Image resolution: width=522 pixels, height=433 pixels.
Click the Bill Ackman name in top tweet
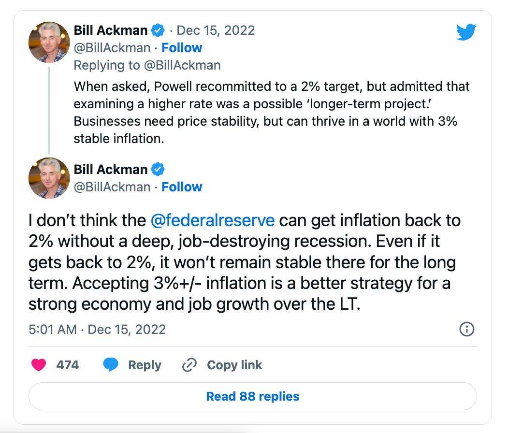point(111,30)
